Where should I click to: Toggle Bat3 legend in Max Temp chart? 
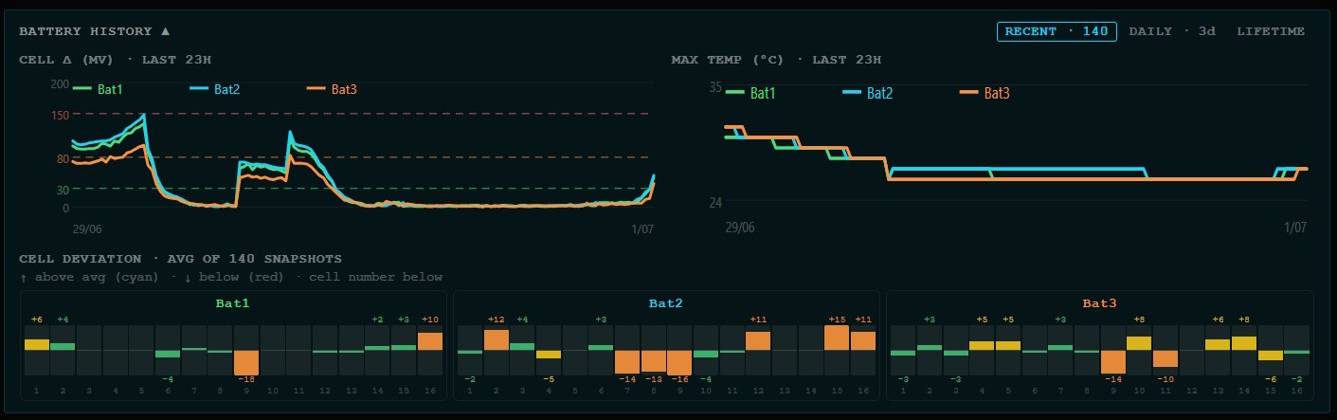tap(985, 93)
